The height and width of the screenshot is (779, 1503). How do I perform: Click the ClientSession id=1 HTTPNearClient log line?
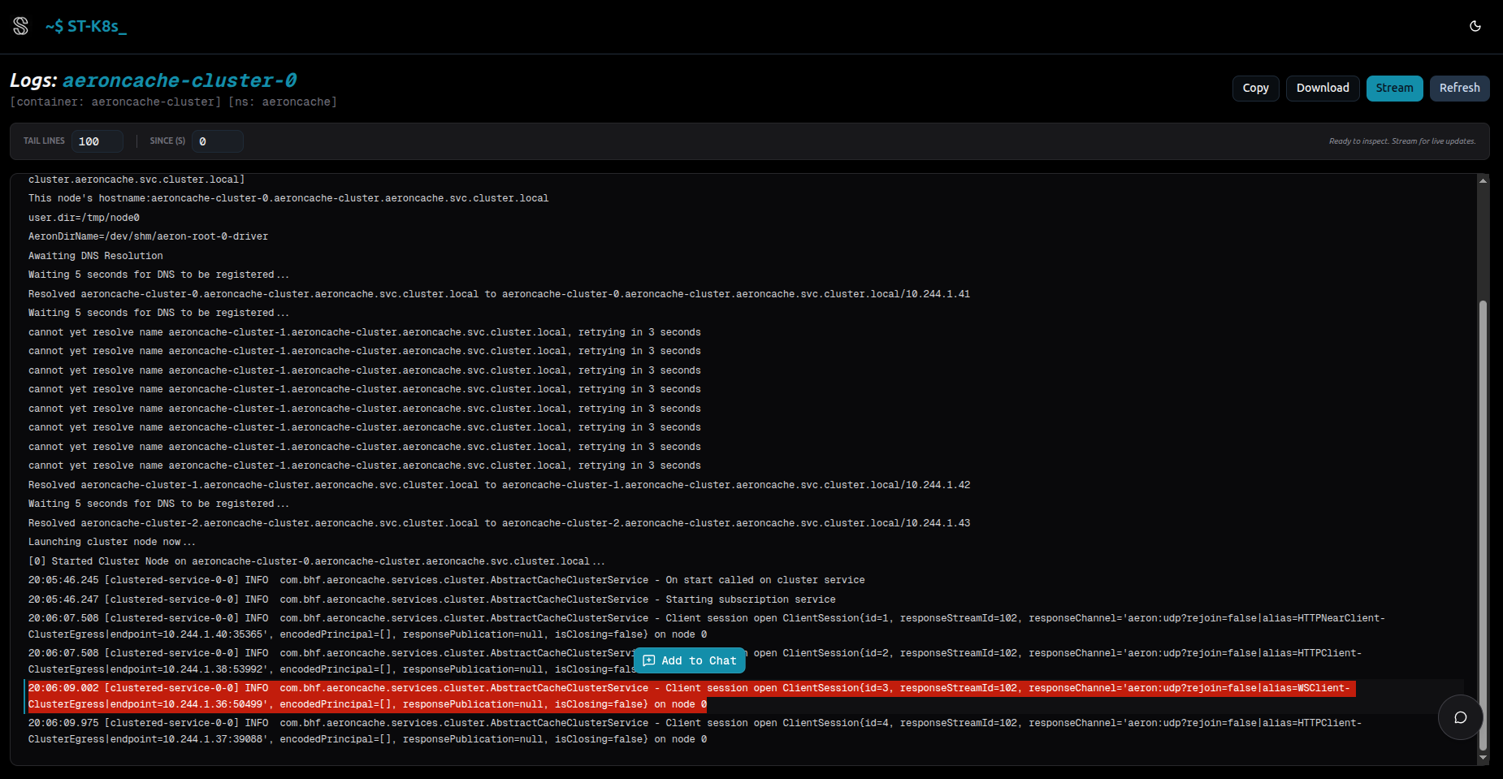click(x=707, y=626)
